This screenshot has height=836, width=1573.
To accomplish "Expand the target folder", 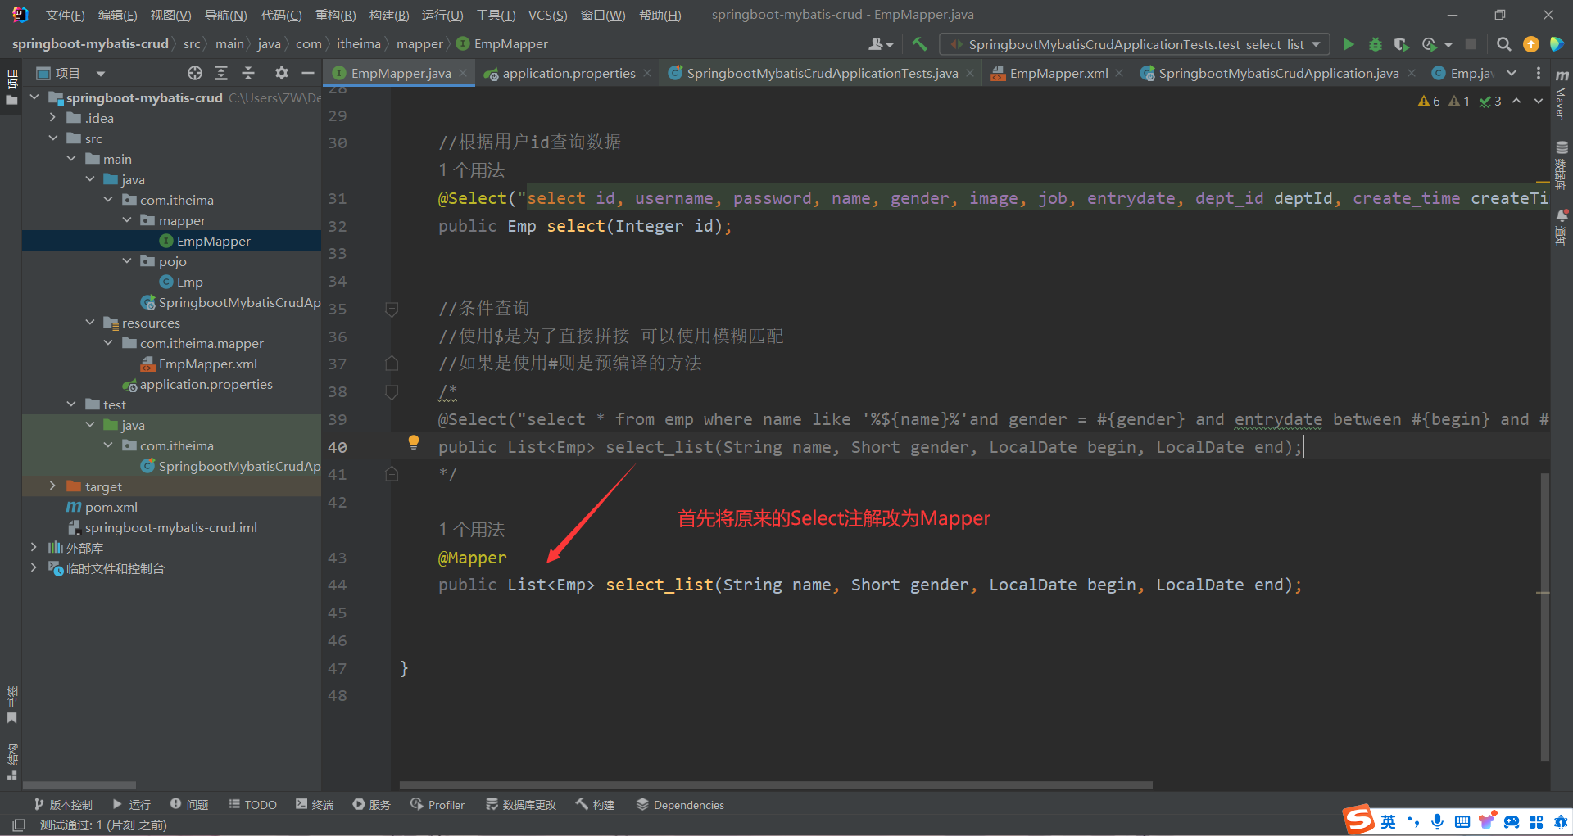I will point(53,486).
